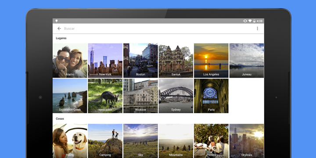Image resolution: width=316 pixels, height=158 pixels.
Task: Open the Alamo place thumbnail
Action: [x=70, y=61]
